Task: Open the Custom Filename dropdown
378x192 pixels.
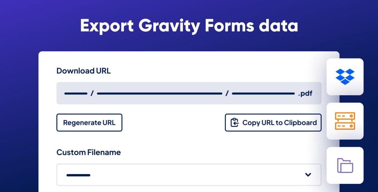Action: click(x=189, y=175)
